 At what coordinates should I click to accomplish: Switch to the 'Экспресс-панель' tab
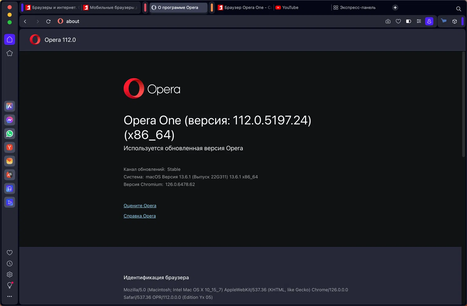(360, 7)
